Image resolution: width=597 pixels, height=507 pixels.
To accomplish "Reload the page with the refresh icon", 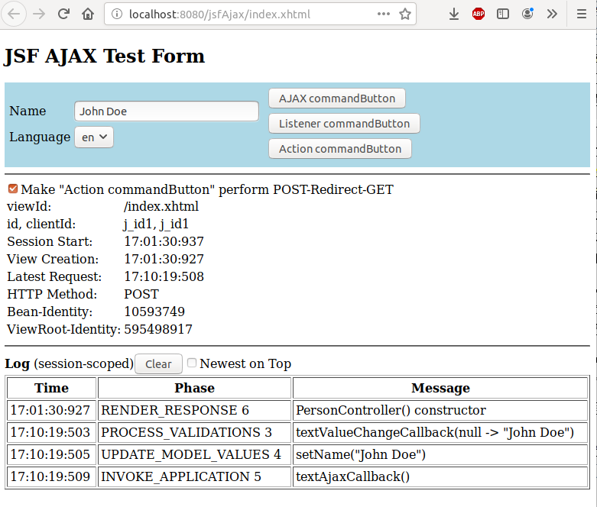I will (x=64, y=14).
